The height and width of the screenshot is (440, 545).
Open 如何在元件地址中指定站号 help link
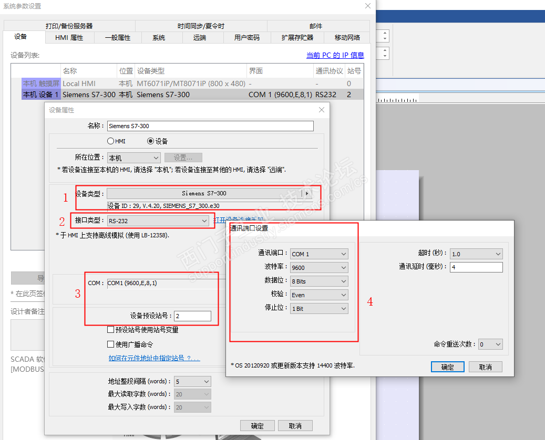pos(154,358)
